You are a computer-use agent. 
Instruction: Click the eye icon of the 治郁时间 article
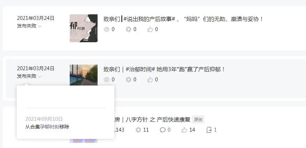[107, 80]
